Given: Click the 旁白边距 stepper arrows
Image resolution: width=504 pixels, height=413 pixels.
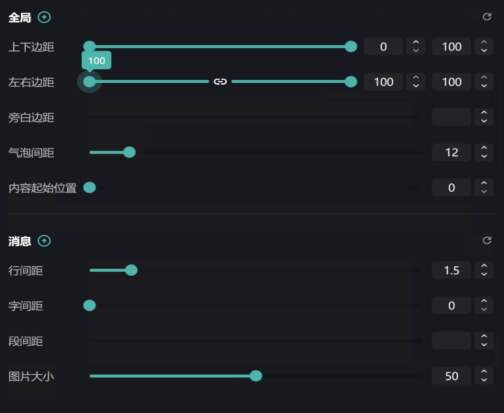Looking at the screenshot, I should tap(484, 117).
